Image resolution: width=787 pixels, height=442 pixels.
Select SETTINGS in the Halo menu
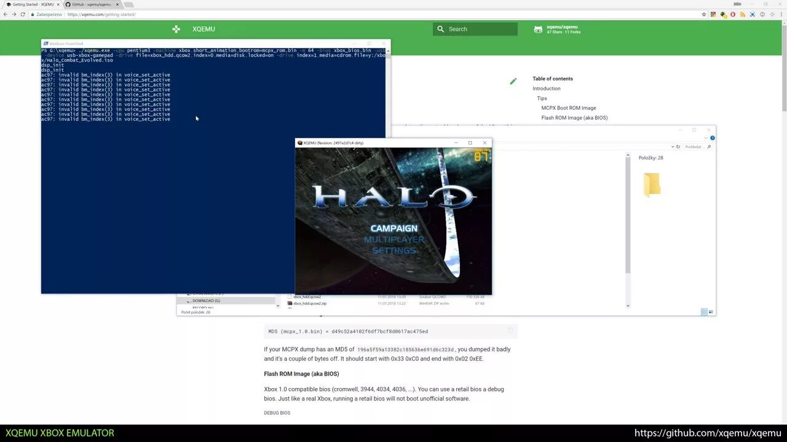click(x=393, y=250)
